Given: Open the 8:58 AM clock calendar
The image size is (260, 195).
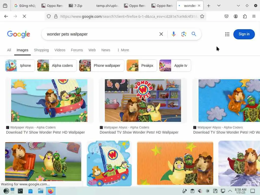Looking at the screenshot, I should 241,191.
